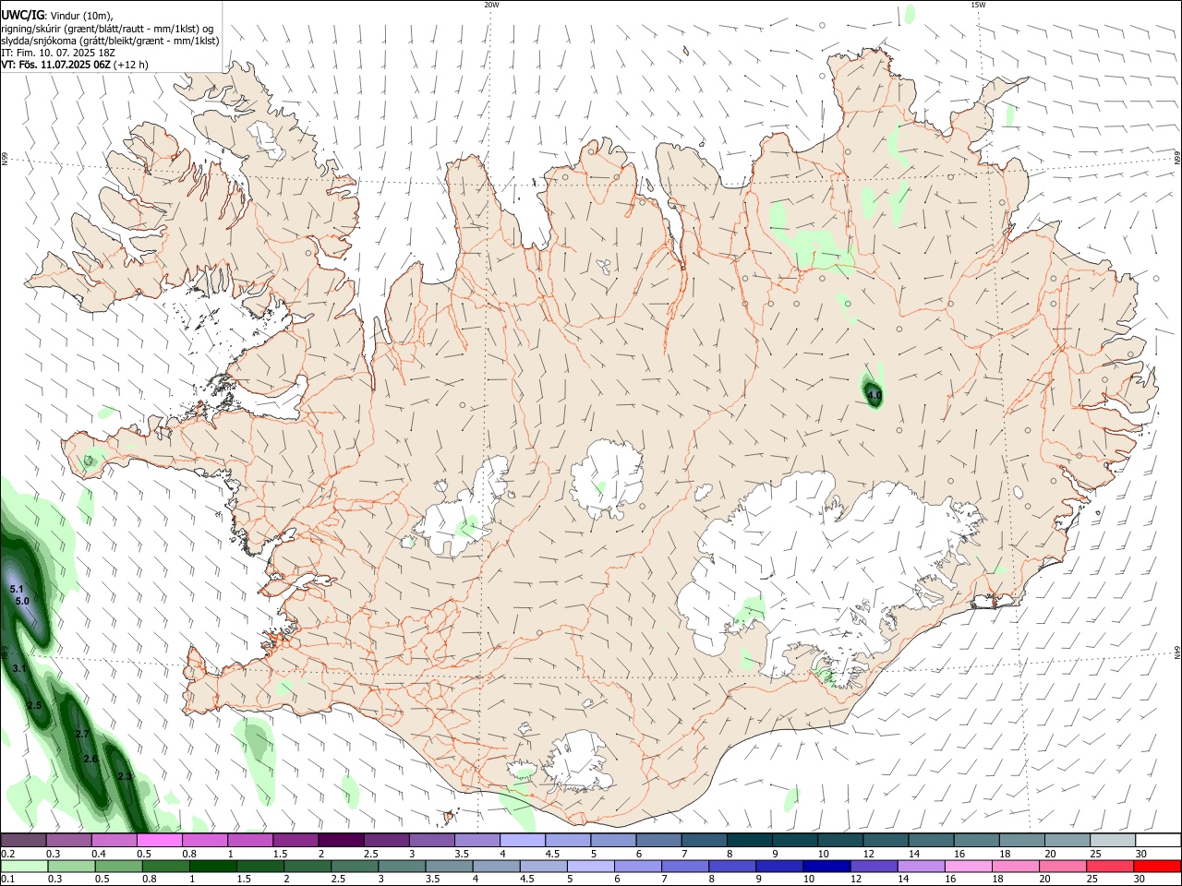Click the 'slydda/snjókoma' legend description line
Image resolution: width=1182 pixels, height=886 pixels.
coord(110,41)
